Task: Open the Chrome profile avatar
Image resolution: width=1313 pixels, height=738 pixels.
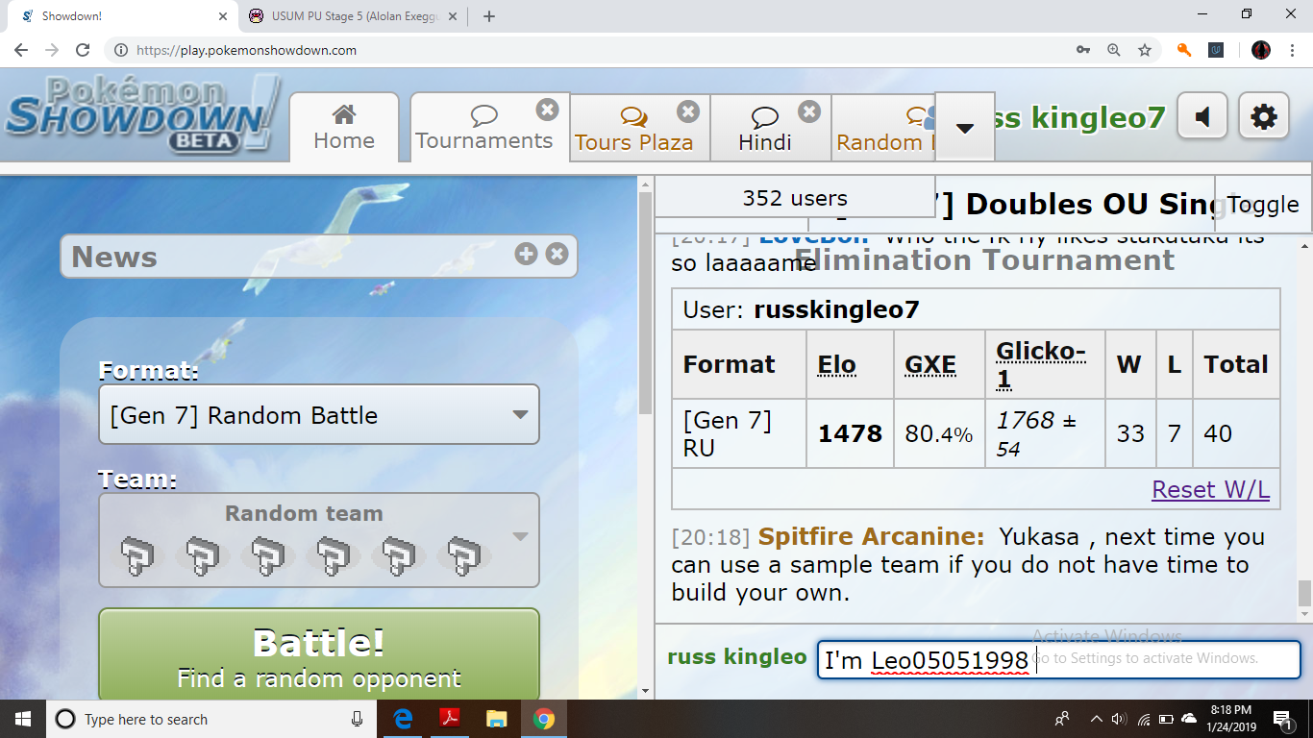Action: point(1261,50)
